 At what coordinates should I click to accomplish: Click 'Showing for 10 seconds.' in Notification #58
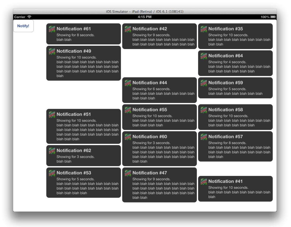(x=228, y=116)
